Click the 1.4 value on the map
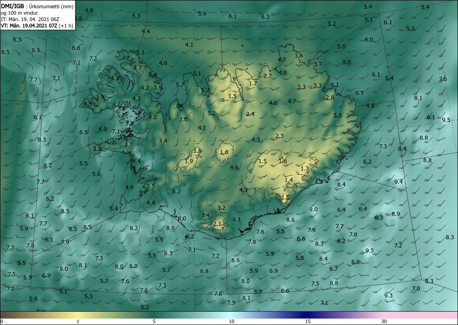Screen dimensions: 458x325 pos(289,180)
